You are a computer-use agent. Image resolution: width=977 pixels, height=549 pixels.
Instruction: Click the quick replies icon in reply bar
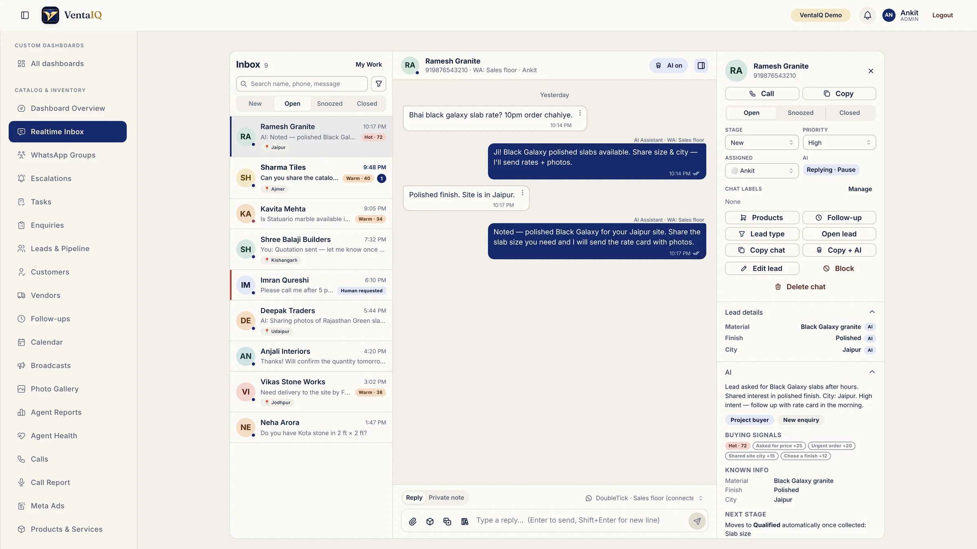click(447, 521)
